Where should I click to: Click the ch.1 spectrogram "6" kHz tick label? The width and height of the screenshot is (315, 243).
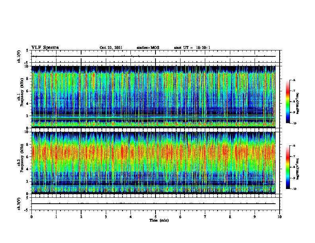click(x=27, y=91)
